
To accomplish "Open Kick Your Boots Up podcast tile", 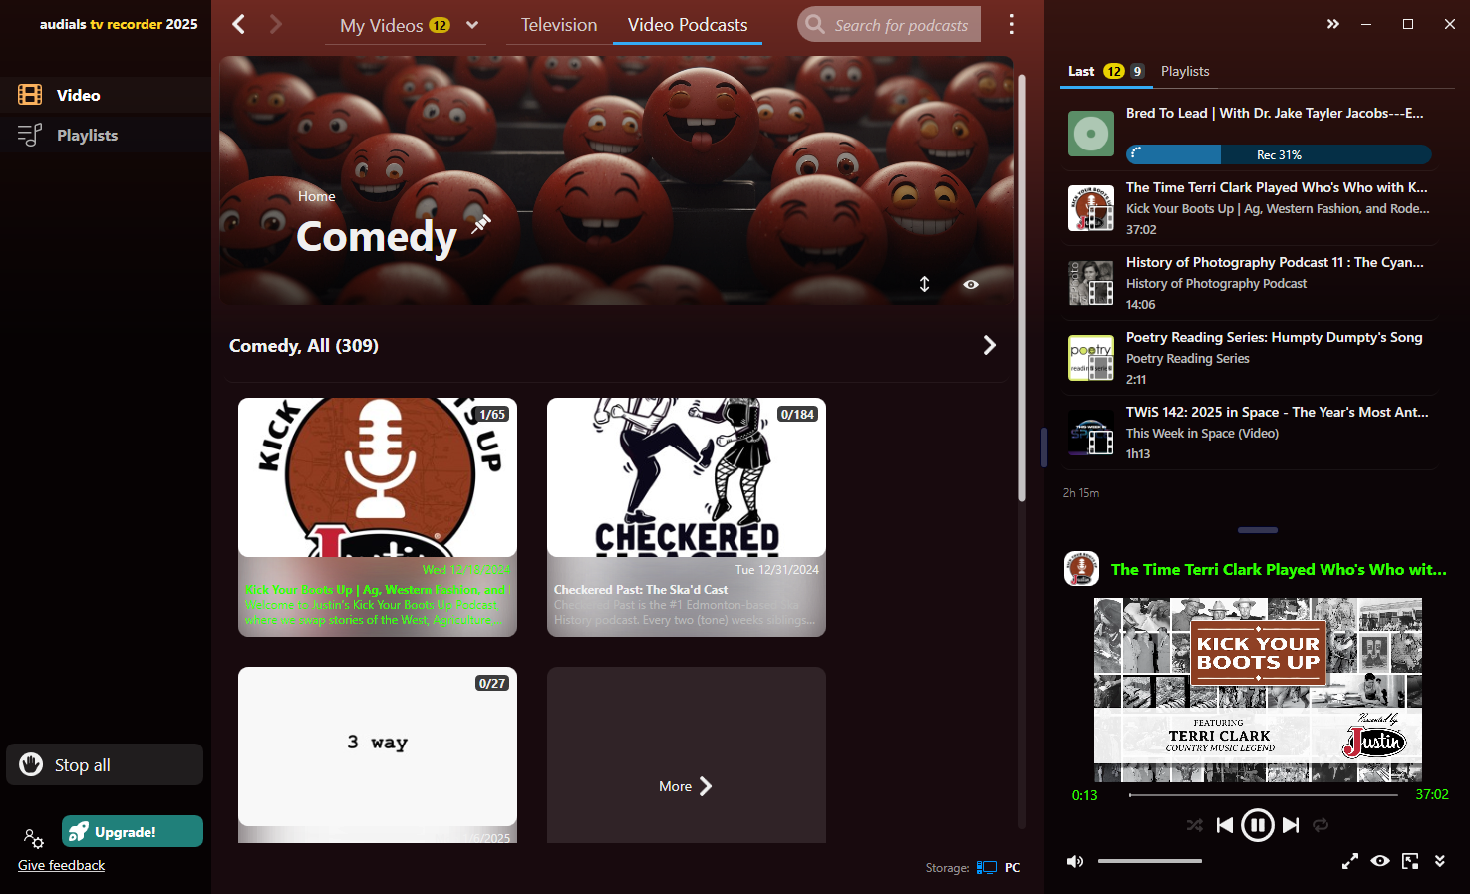I will point(378,517).
